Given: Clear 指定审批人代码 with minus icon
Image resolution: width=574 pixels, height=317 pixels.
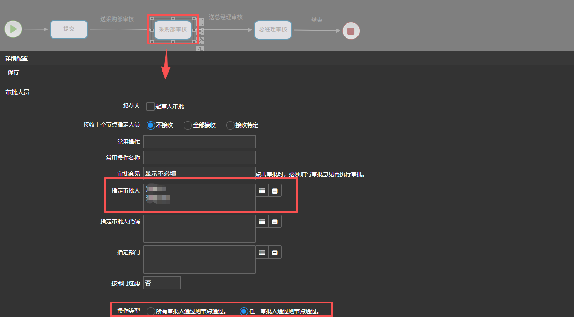Looking at the screenshot, I should coord(275,222).
